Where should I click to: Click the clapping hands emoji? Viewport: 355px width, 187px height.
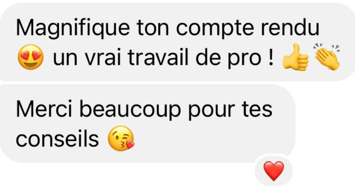327,57
